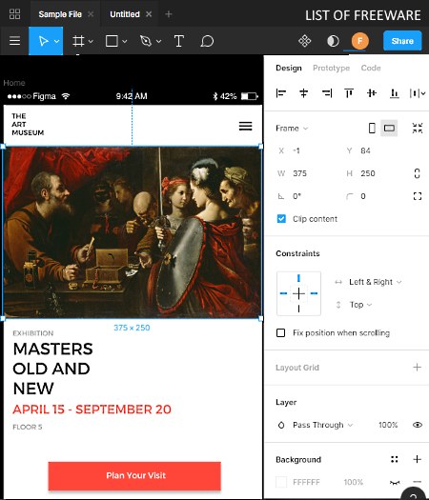Screen dimensions: 429x500
Task: Expand the shape tools dropdown arrow
Action: [x=125, y=41]
